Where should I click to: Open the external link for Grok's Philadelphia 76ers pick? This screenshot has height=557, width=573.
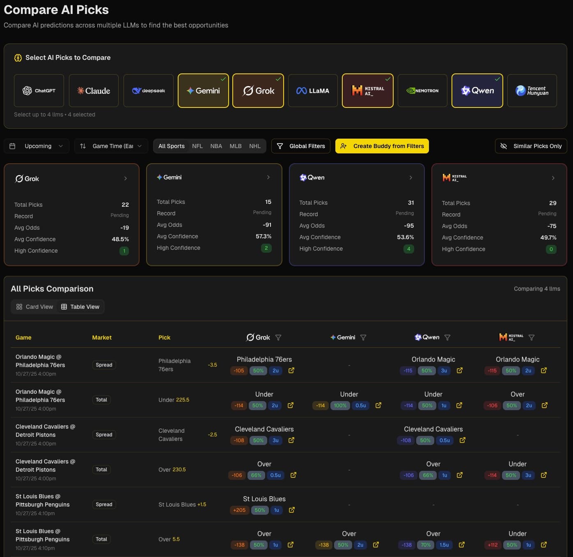(291, 370)
